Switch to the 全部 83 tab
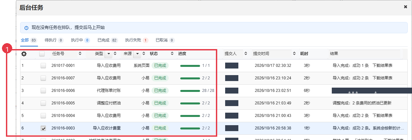This screenshot has height=140, width=412. pyautogui.click(x=29, y=40)
